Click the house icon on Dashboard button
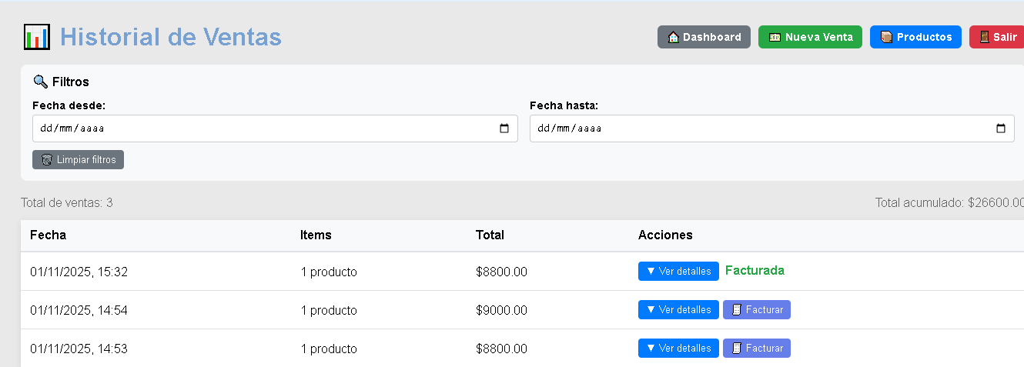 pos(673,37)
